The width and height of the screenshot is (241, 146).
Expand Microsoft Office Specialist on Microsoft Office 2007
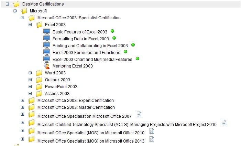[x=23, y=114]
